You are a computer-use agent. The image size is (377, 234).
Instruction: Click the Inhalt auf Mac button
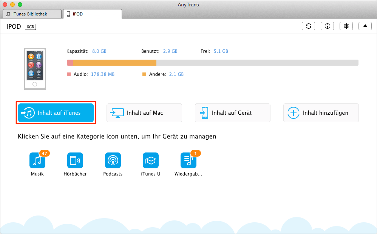pos(144,113)
